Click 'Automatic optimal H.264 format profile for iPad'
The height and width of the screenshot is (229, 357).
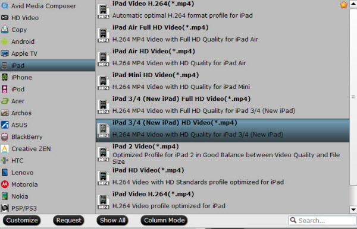point(183,15)
